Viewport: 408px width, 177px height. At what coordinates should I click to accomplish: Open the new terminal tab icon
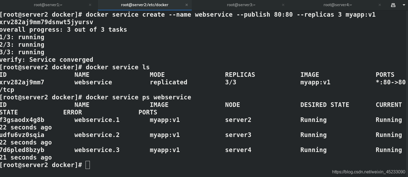pos(393,5)
